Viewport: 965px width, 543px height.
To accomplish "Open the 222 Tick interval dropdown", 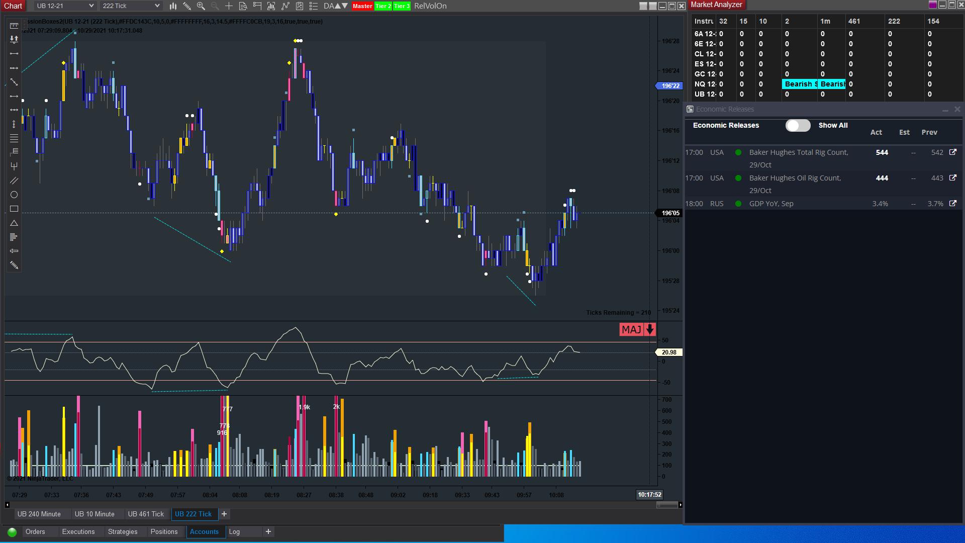I will [131, 6].
